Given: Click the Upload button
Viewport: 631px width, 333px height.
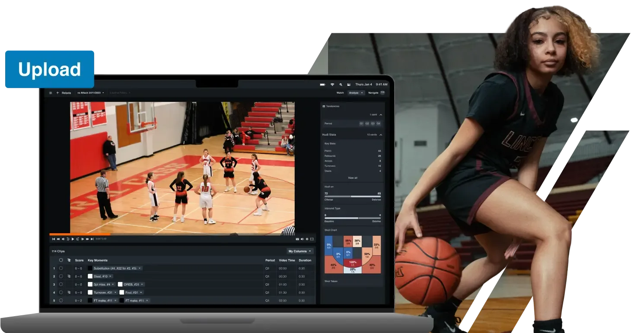Looking at the screenshot, I should point(49,69).
